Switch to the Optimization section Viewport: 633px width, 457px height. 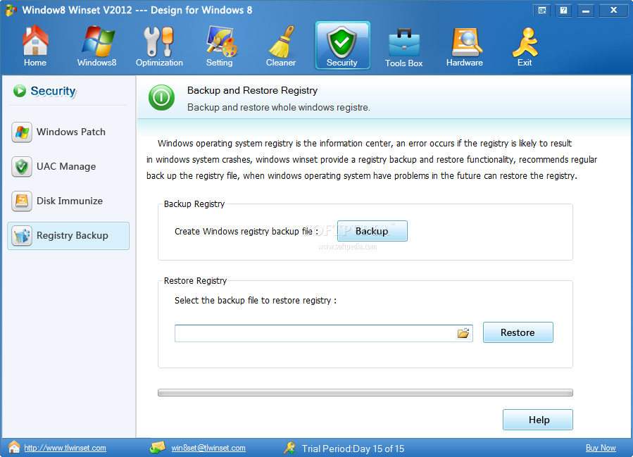click(x=159, y=46)
